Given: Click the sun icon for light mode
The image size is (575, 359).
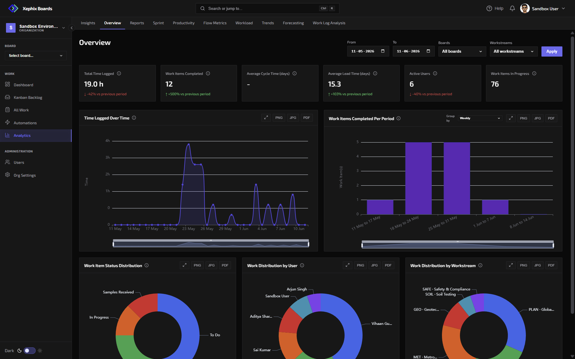Looking at the screenshot, I should 40,351.
